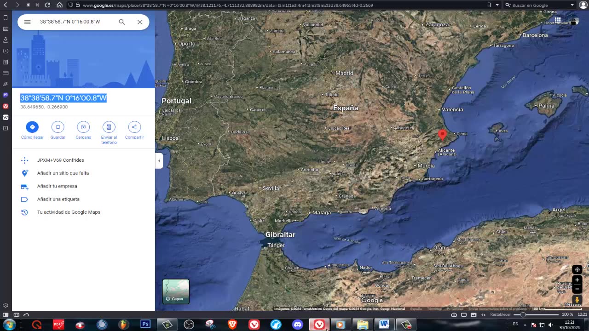Click the magnifier search icon in Maps

point(122,22)
